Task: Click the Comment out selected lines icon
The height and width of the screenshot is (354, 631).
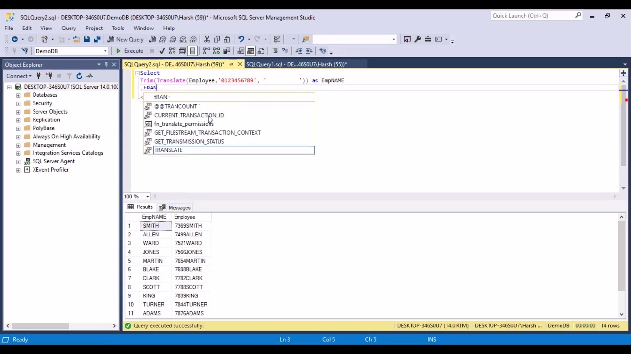Action: point(275,51)
